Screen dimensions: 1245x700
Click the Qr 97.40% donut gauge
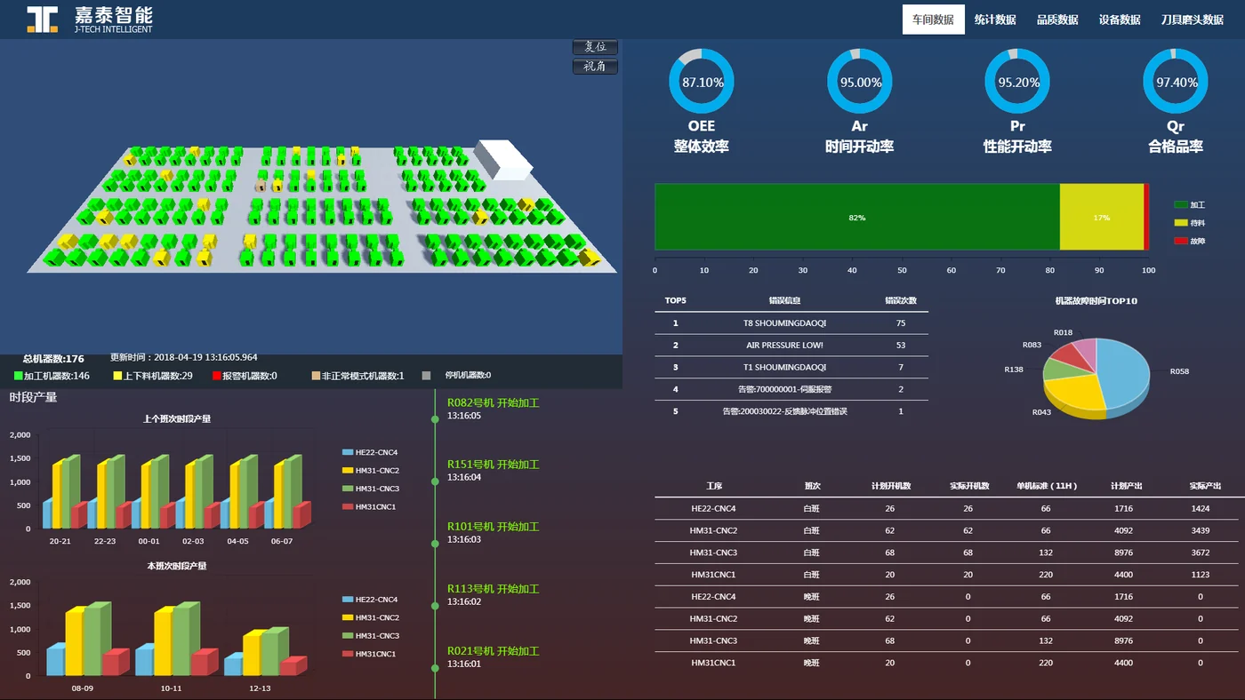(x=1176, y=82)
